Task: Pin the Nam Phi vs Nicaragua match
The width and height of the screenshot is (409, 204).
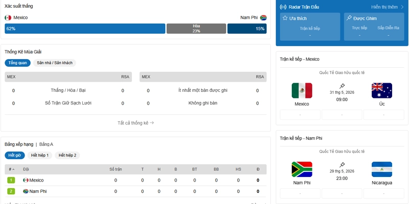Action: pyautogui.click(x=342, y=165)
